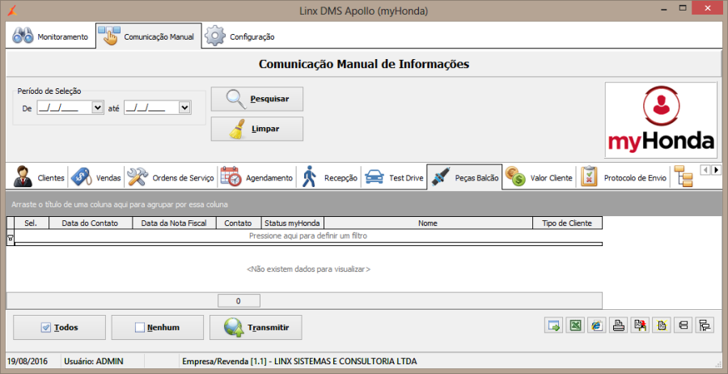
Task: Open the 'até' end date dropdown
Action: [x=184, y=108]
